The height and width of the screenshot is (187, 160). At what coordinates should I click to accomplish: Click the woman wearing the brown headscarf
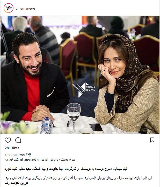(126, 83)
